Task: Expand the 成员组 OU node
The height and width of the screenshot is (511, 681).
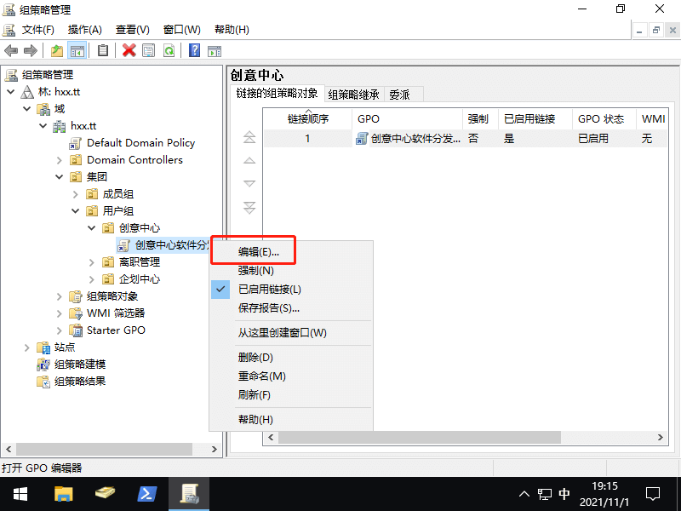Action: coord(76,194)
